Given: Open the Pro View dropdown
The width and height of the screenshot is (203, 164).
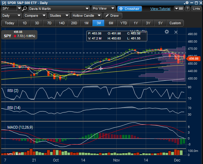Looking at the screenshot, I should [x=103, y=8].
